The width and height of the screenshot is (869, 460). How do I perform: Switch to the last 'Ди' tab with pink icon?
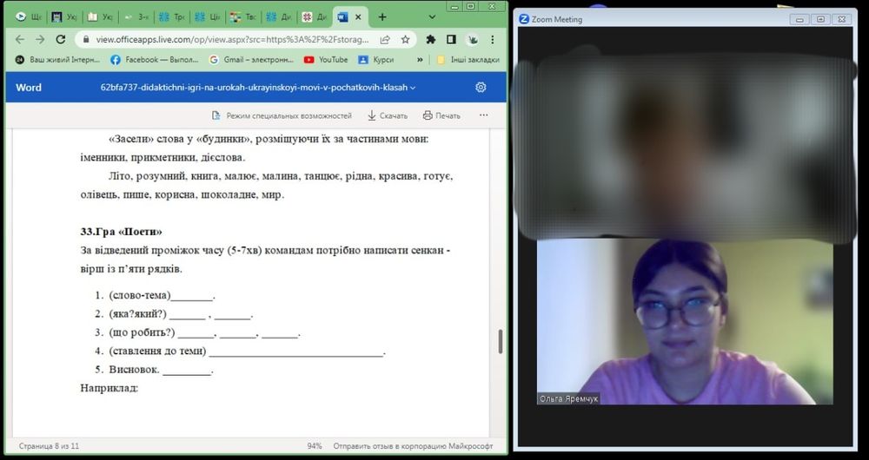pos(315,17)
